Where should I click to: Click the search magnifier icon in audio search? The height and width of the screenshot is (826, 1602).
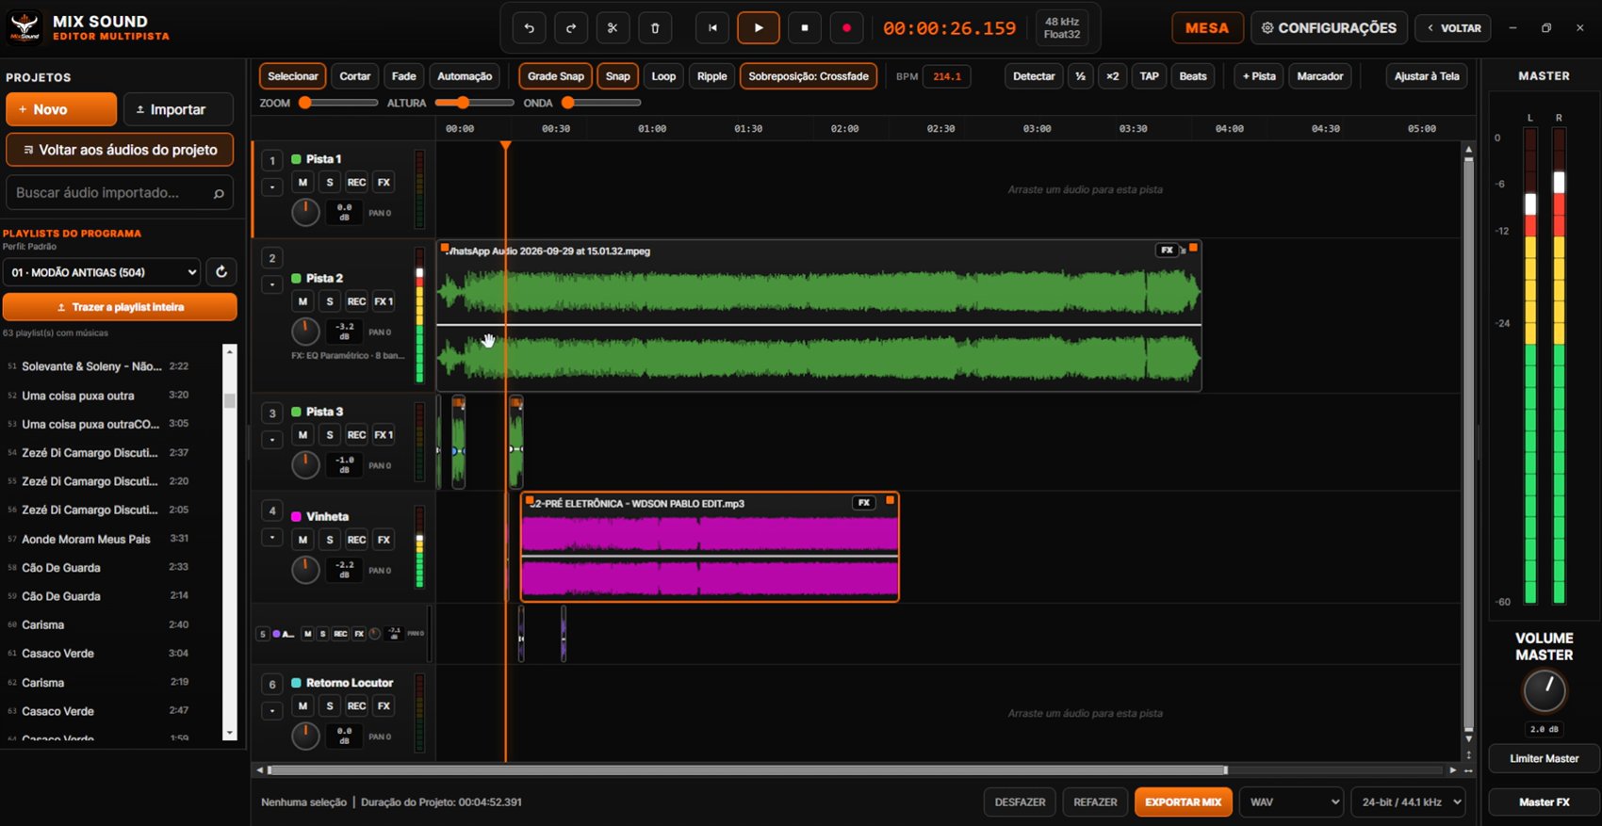(219, 193)
